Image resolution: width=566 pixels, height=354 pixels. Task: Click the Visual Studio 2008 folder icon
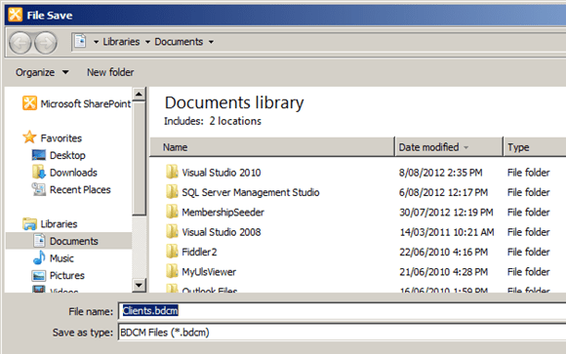(x=172, y=231)
